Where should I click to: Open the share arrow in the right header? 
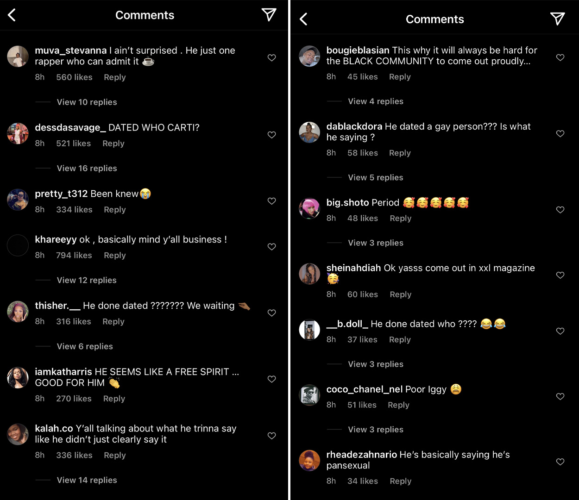(557, 19)
